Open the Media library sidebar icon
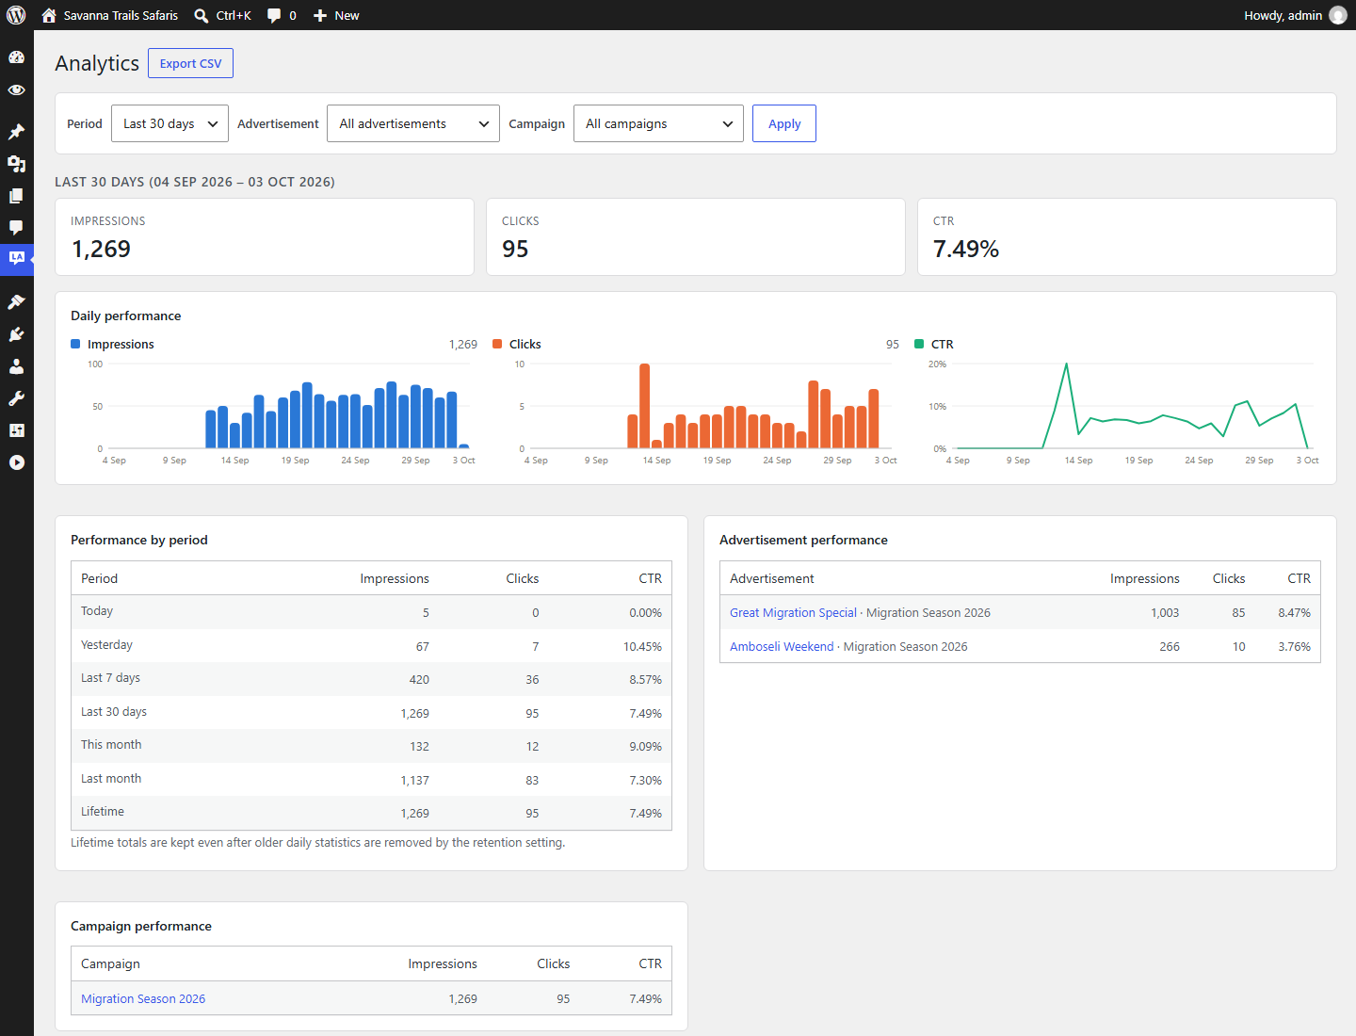 coord(16,164)
